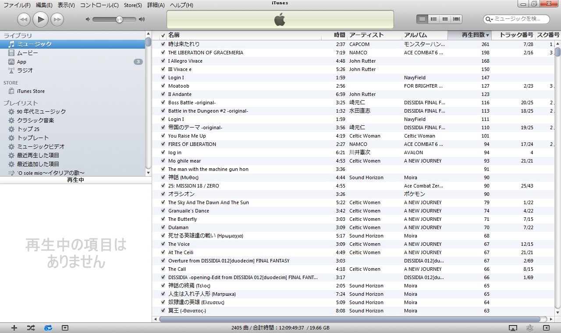Image resolution: width=561 pixels, height=333 pixels.
Task: Mute using the low-volume speaker icon
Action: (x=88, y=19)
